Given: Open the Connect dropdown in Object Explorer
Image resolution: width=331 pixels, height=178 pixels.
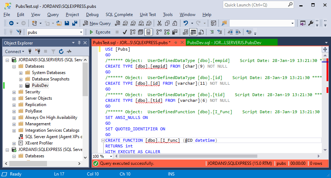Looking at the screenshot, I should tap(15, 52).
